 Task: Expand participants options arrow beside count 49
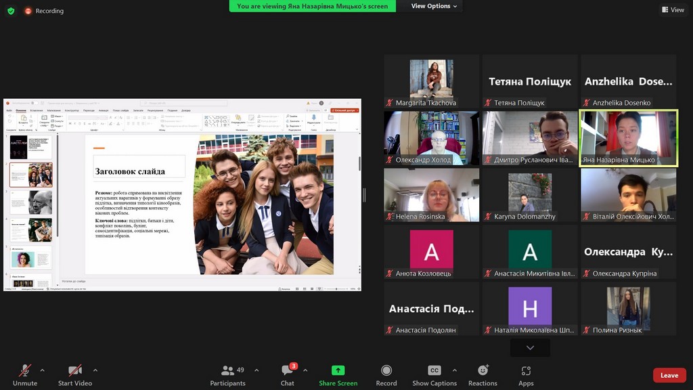257,370
